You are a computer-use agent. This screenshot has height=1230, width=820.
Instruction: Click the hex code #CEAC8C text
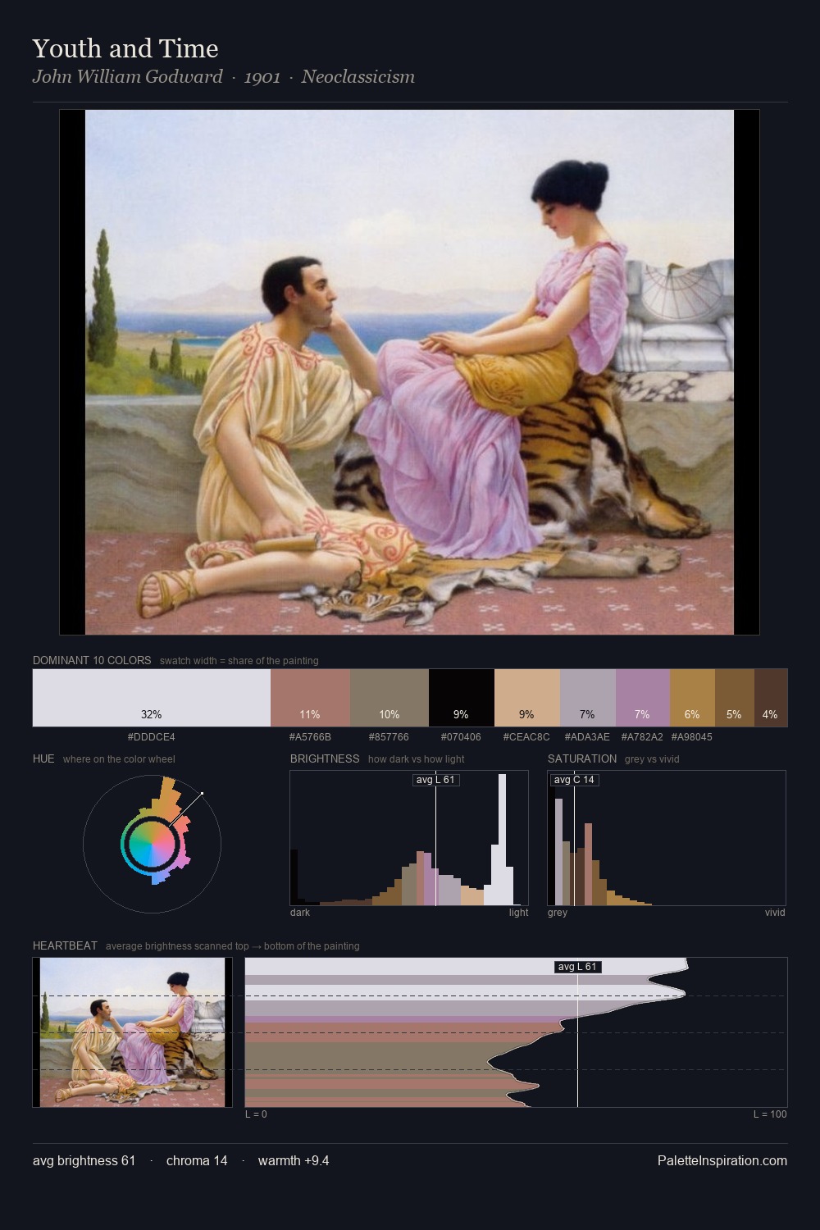[x=526, y=737]
